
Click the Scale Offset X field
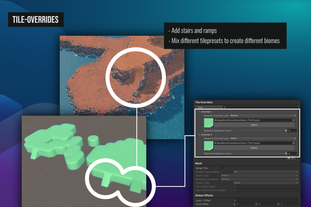pyautogui.click(x=245, y=204)
